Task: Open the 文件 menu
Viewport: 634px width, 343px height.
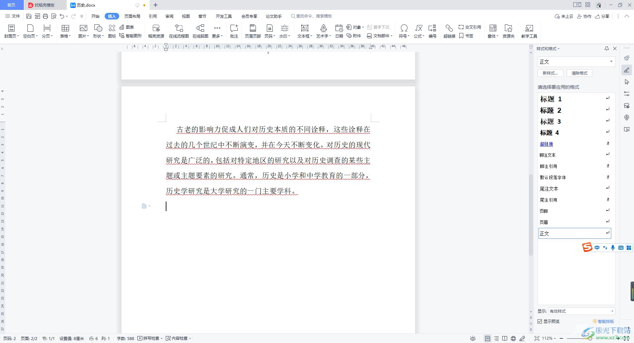Action: (x=13, y=16)
